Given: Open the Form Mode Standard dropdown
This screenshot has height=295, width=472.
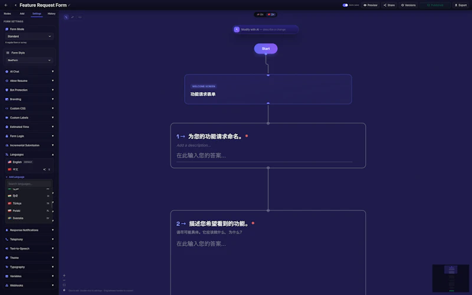Looking at the screenshot, I should point(29,37).
